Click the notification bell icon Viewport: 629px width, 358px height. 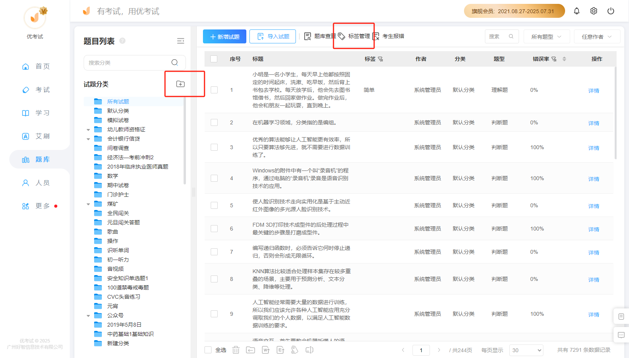[x=577, y=11]
